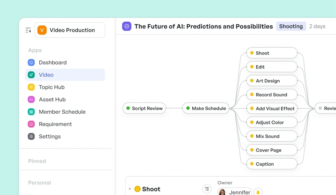Click the gray Settings sliders icon
336x195 pixels.
(x=31, y=136)
